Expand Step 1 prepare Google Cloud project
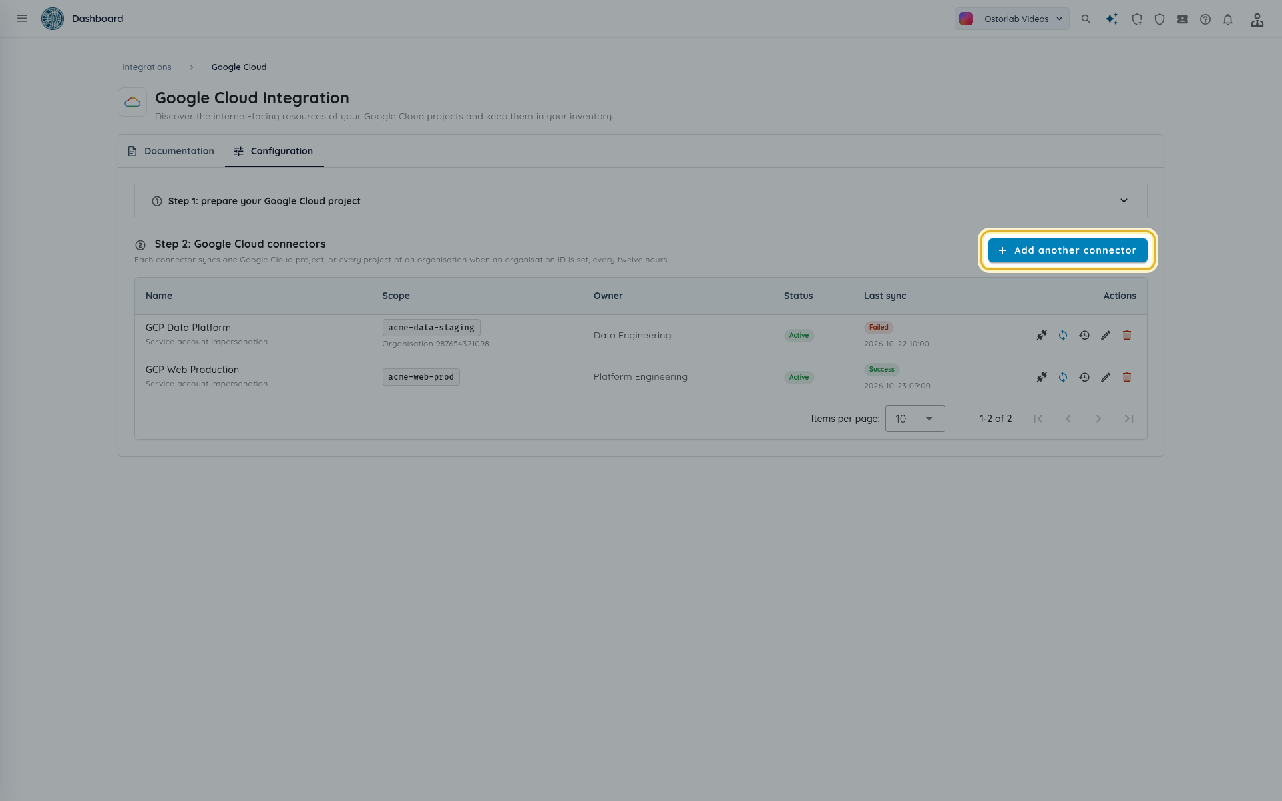 pos(641,201)
